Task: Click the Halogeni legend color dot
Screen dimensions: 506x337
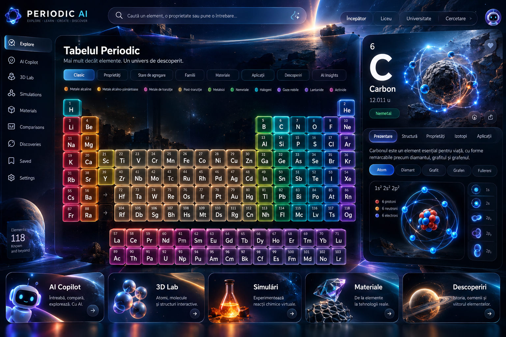Action: 256,90
